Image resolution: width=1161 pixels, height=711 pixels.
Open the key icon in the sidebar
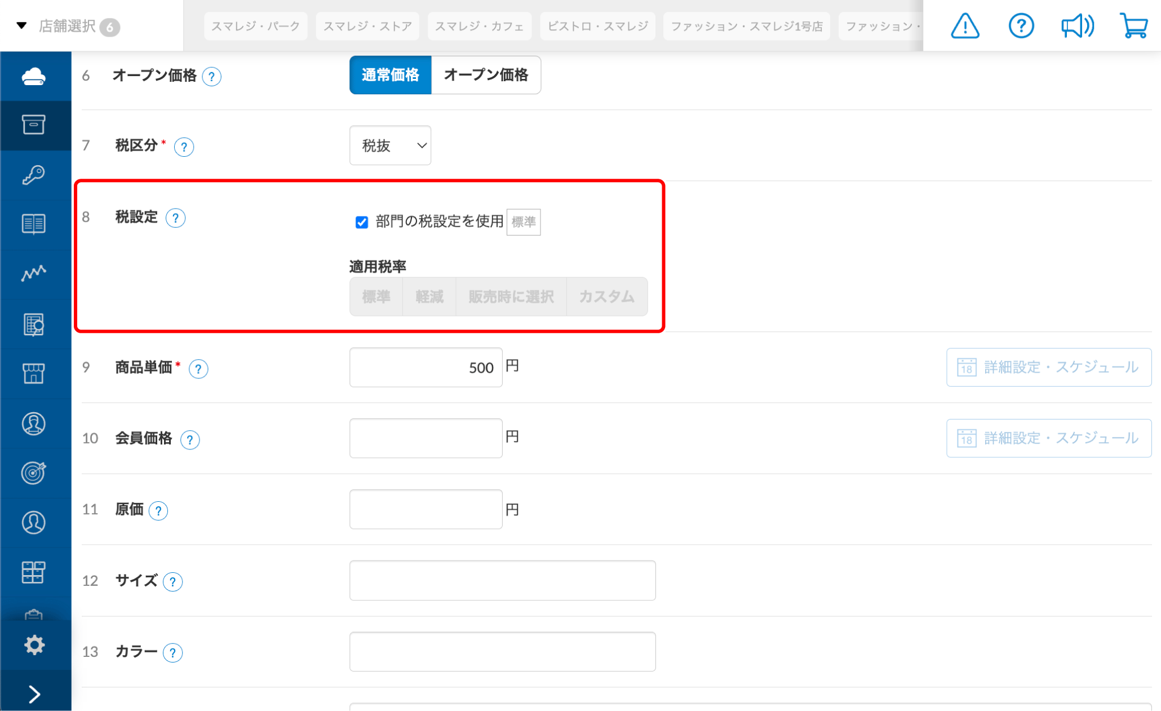[x=34, y=175]
